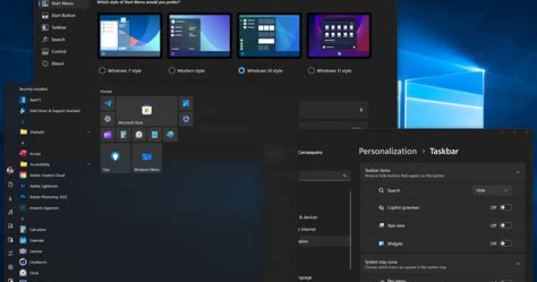Click the Windows 11 style preview thumbnail

pyautogui.click(x=339, y=35)
